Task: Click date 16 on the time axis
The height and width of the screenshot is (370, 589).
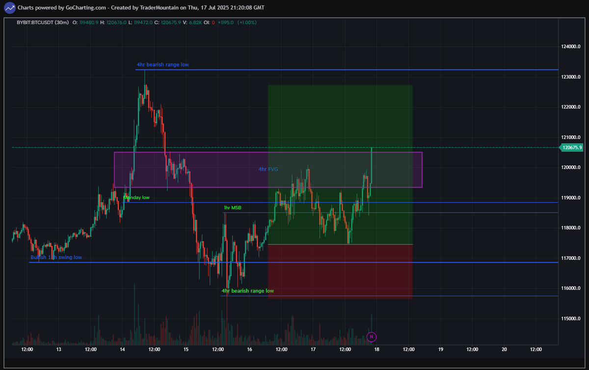Action: (250, 350)
